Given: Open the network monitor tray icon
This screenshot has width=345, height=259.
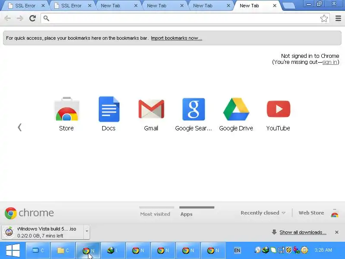Looking at the screenshot, I should (281, 250).
